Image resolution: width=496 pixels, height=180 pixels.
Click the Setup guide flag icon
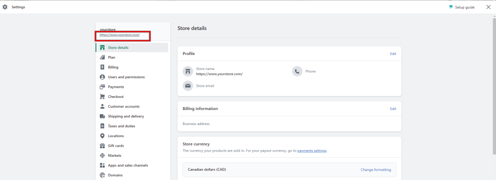[451, 7]
